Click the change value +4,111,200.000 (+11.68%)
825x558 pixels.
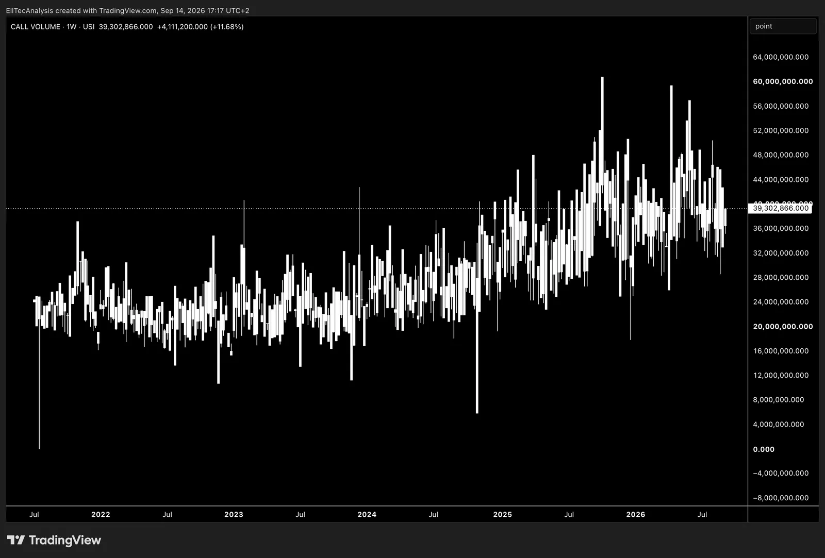(201, 27)
